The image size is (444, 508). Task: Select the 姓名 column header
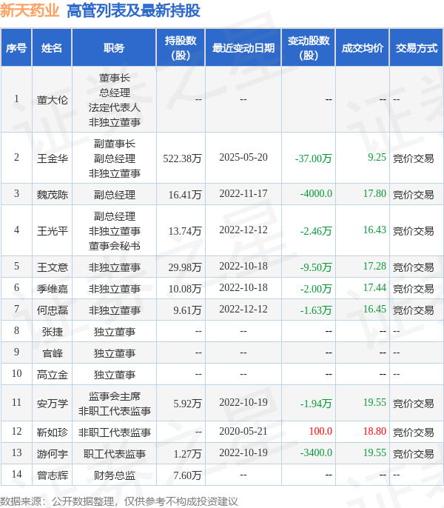(52, 48)
